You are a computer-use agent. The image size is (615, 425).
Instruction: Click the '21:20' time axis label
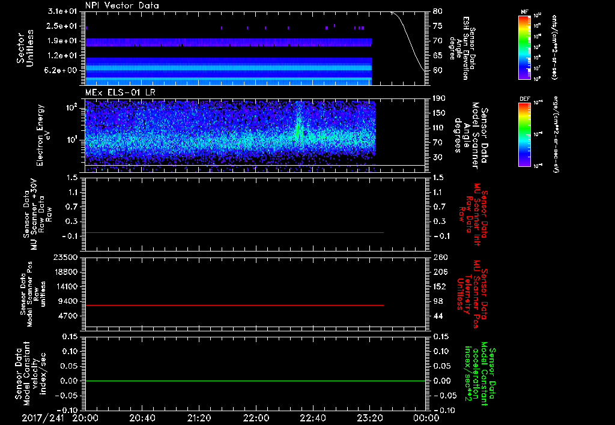click(x=199, y=418)
